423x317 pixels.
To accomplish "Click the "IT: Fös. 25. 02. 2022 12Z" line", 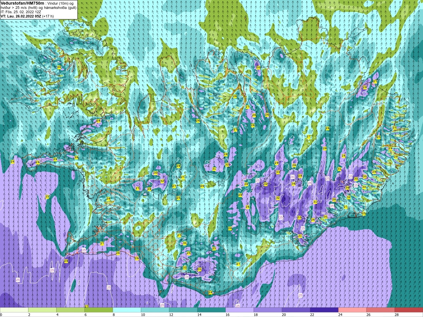I will pos(21,12).
